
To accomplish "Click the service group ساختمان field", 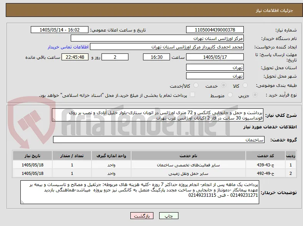I will tap(159, 140).
